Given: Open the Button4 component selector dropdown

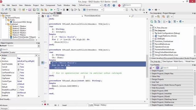Looking at the screenshot, I should 39,46.
